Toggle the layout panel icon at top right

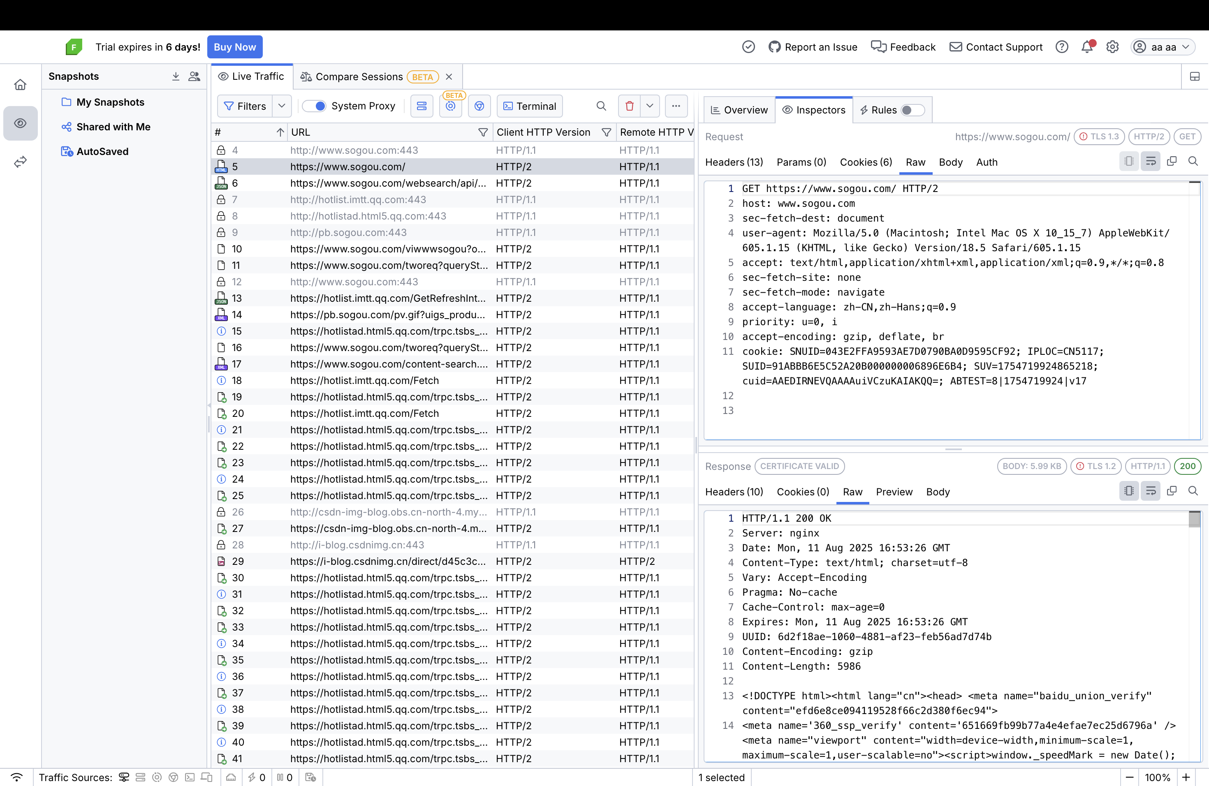(1195, 77)
